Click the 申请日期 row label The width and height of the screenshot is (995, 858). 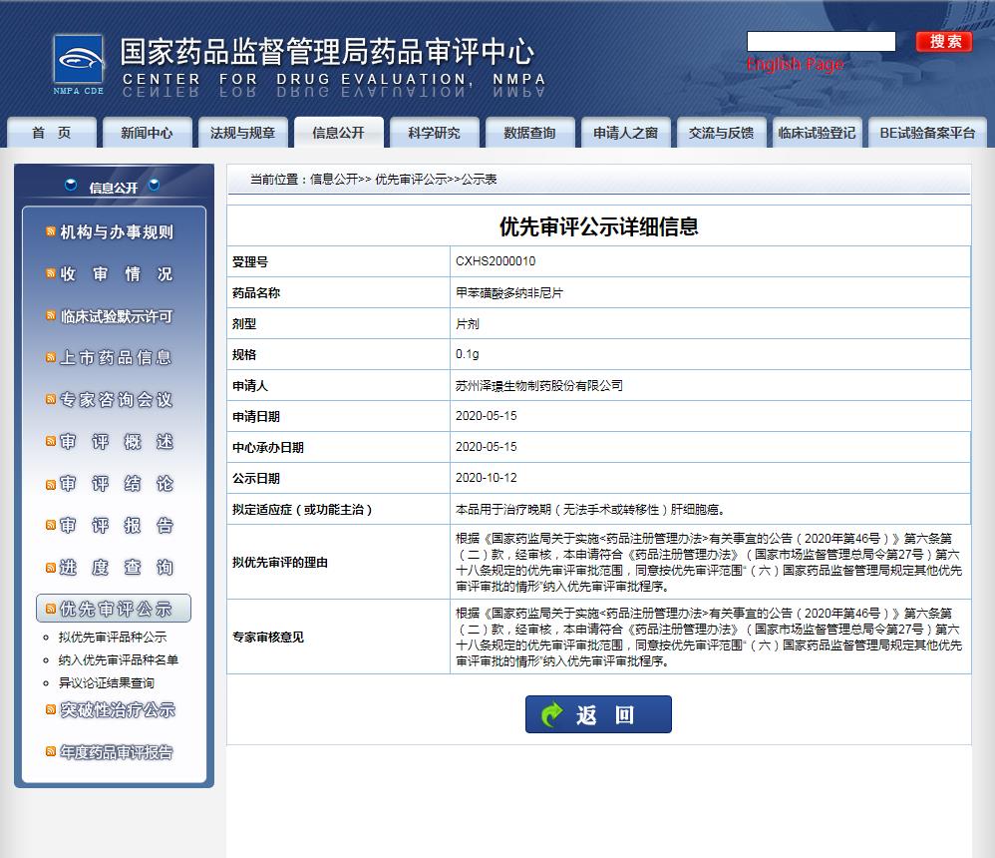point(256,417)
